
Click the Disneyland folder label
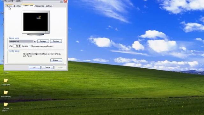tap(6, 85)
